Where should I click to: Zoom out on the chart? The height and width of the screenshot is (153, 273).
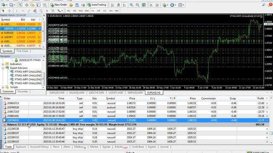coord(137,5)
